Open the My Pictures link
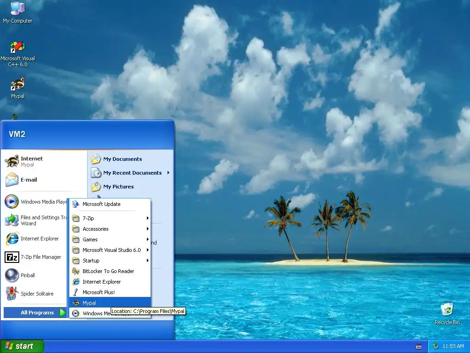470x353 pixels. pyautogui.click(x=118, y=187)
